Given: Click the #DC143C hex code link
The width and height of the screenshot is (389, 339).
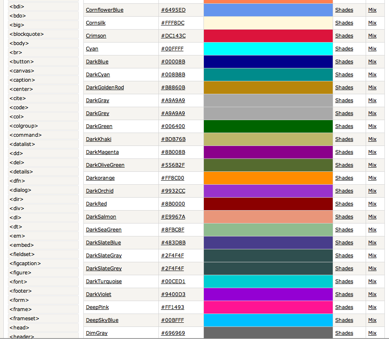Looking at the screenshot, I should tap(173, 36).
